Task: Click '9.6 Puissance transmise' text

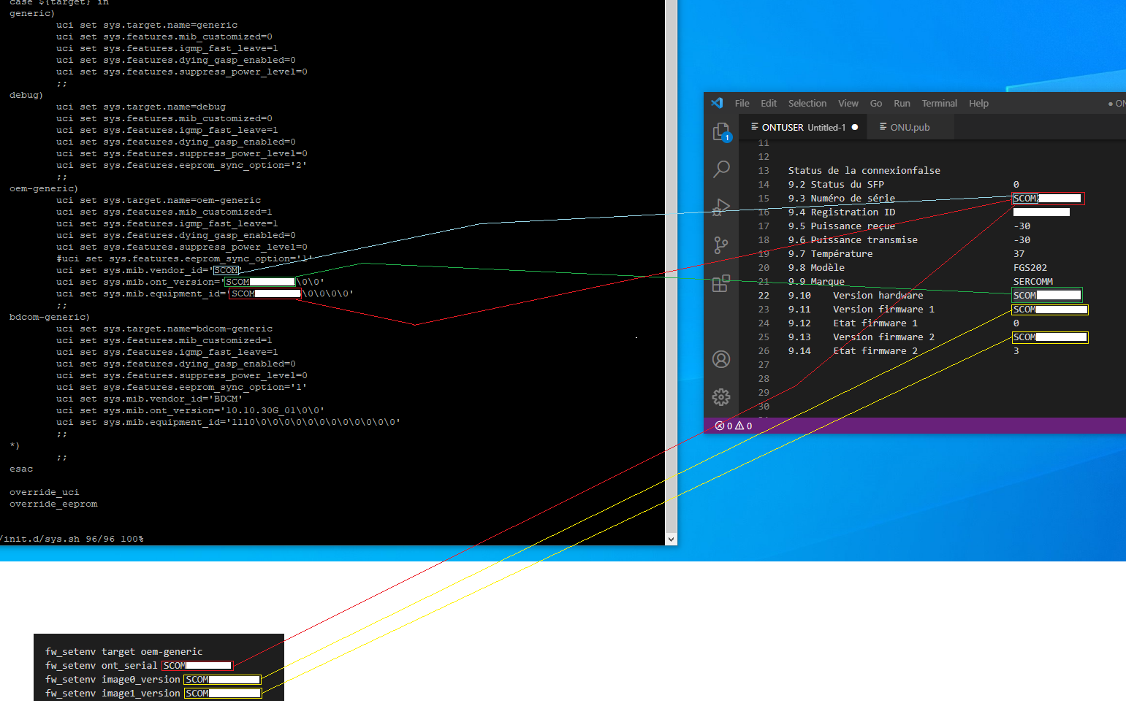Action: click(853, 240)
